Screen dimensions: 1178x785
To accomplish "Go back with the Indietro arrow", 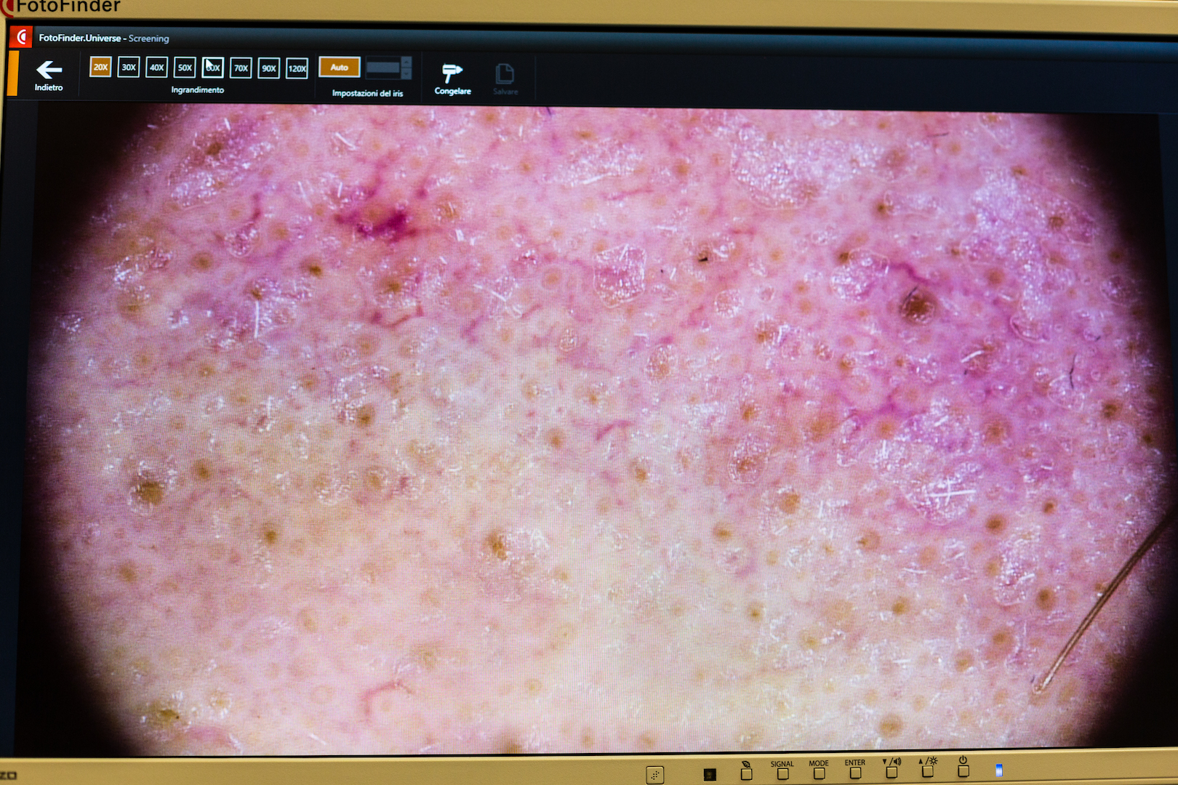I will (49, 76).
